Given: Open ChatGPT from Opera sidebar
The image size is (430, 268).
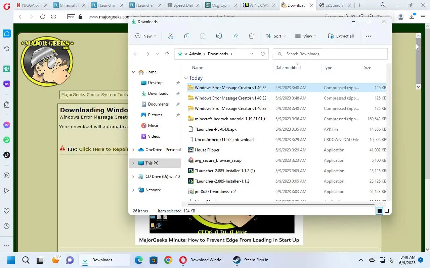Looking at the screenshot, I should (x=7, y=69).
